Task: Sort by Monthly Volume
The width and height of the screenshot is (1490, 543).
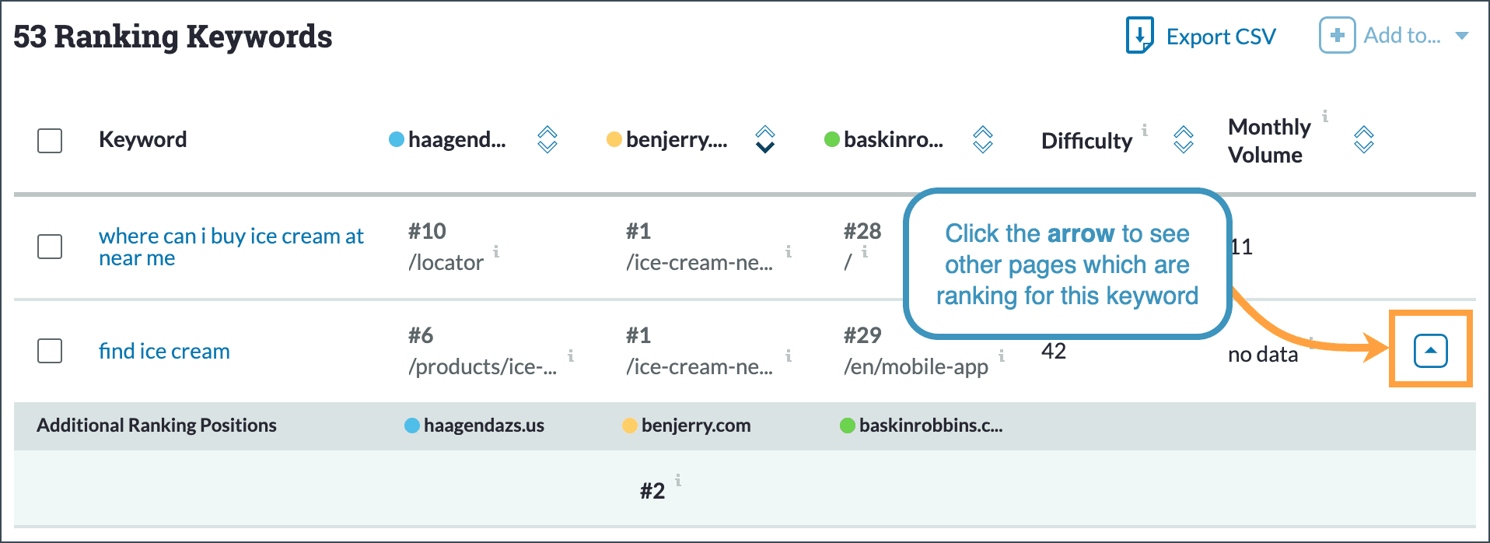Action: [1363, 140]
